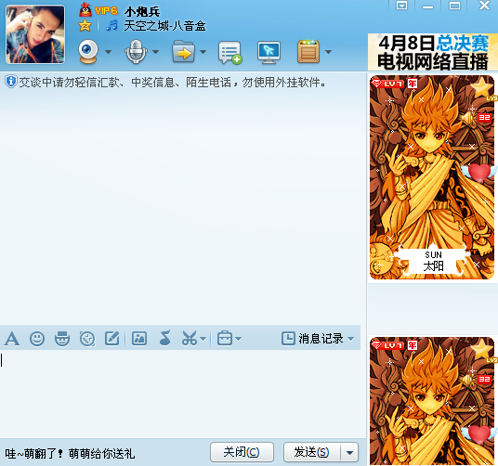Expand the 消息记录 dropdown arrow
The image size is (498, 466).
(x=351, y=339)
